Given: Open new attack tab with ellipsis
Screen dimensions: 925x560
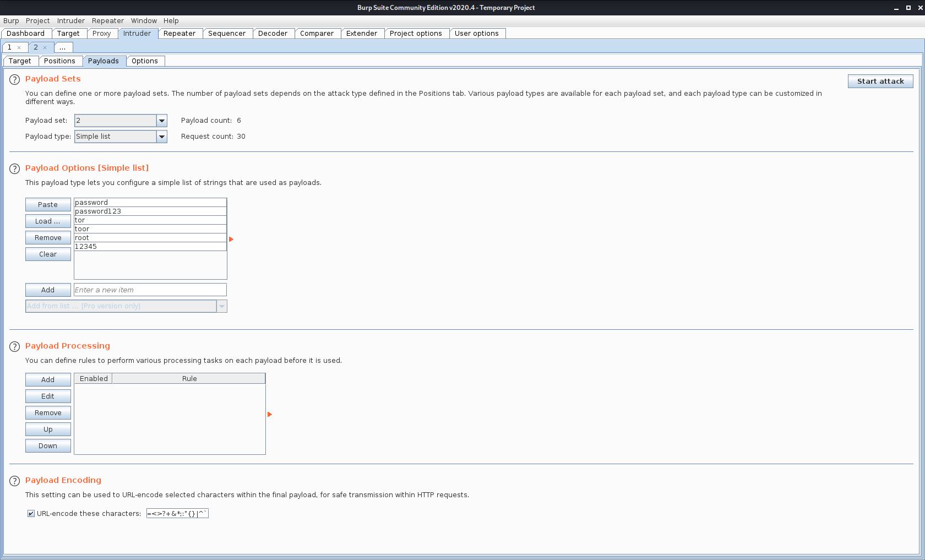Looking at the screenshot, I should click(x=63, y=47).
